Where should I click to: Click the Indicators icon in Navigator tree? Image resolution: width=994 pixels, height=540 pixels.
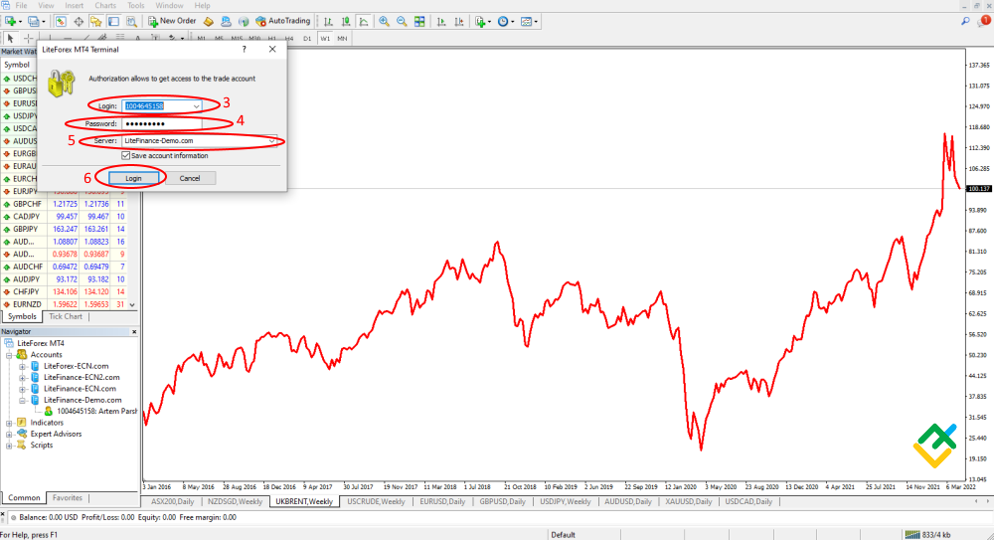[22, 423]
